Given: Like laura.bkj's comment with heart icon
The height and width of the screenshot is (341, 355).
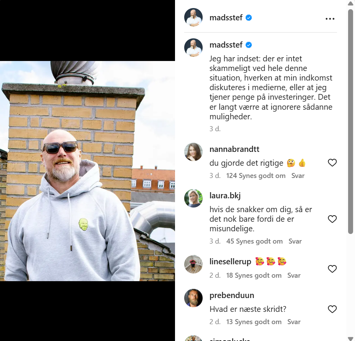Looking at the screenshot, I should (332, 219).
